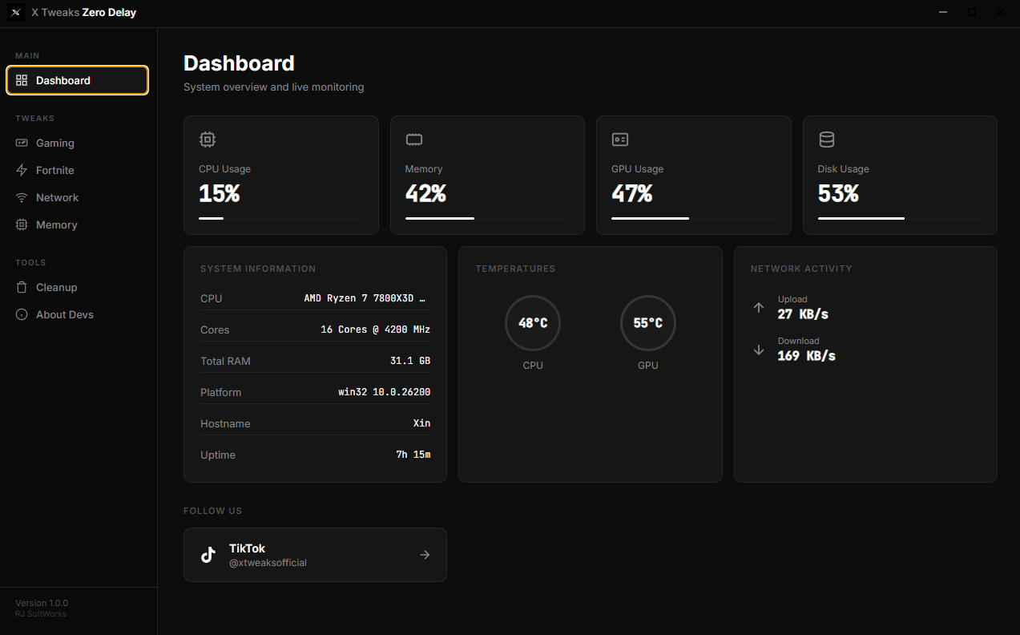The width and height of the screenshot is (1020, 635).
Task: Click the CPU Usage progress bar
Action: (280, 218)
